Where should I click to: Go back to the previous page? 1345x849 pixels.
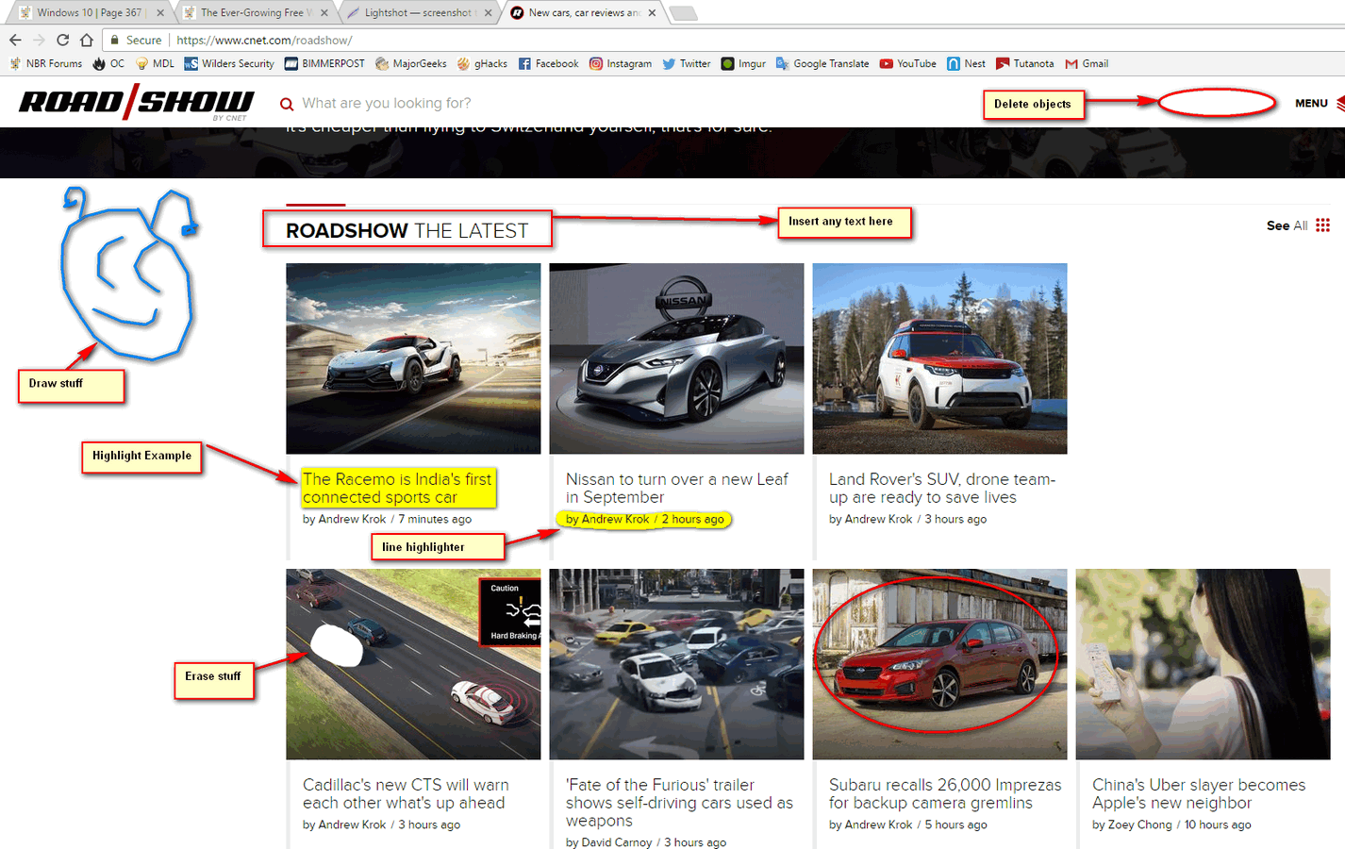point(15,40)
